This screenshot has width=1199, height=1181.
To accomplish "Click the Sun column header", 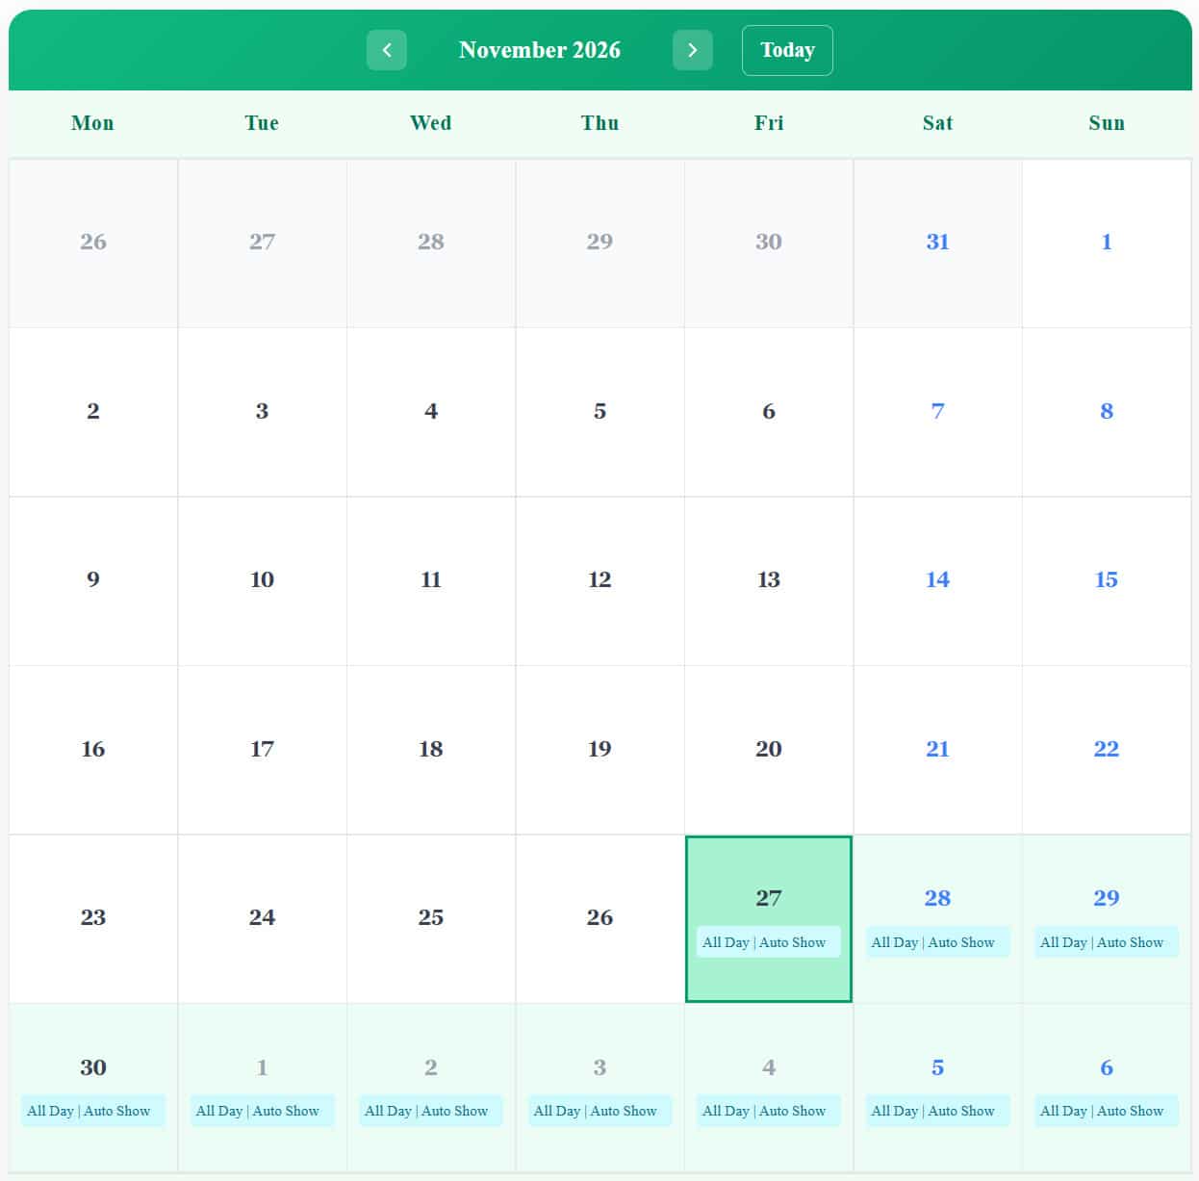I will (x=1106, y=123).
